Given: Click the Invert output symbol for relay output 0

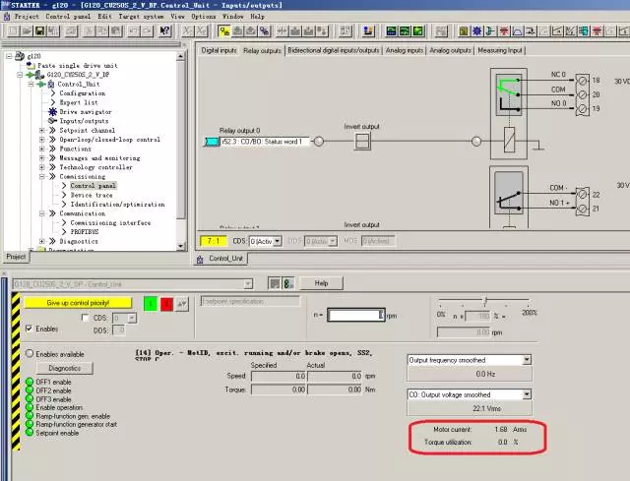Looking at the screenshot, I should 361,142.
